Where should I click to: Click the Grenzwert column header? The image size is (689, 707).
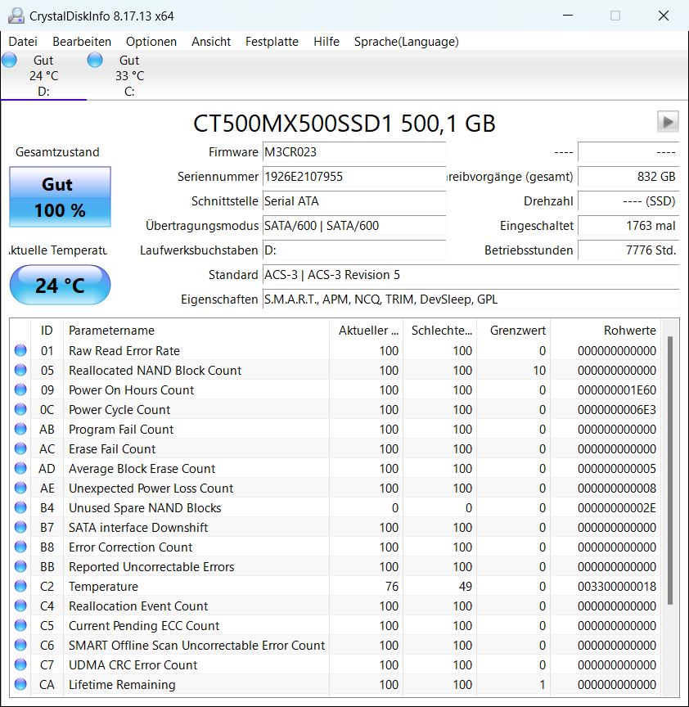pyautogui.click(x=514, y=331)
